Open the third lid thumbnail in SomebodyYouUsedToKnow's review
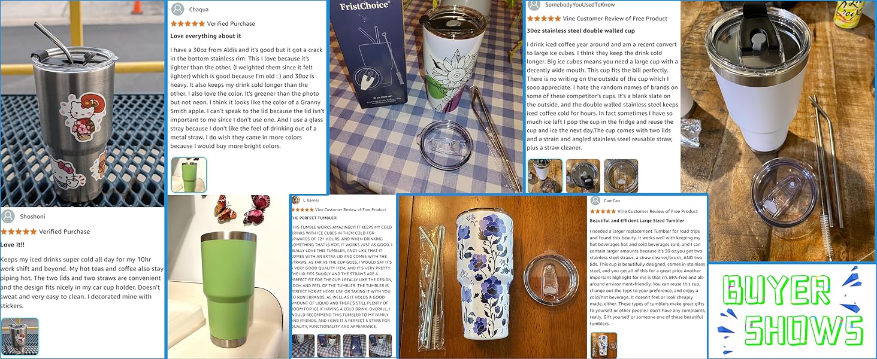The image size is (877, 359). 621,176
